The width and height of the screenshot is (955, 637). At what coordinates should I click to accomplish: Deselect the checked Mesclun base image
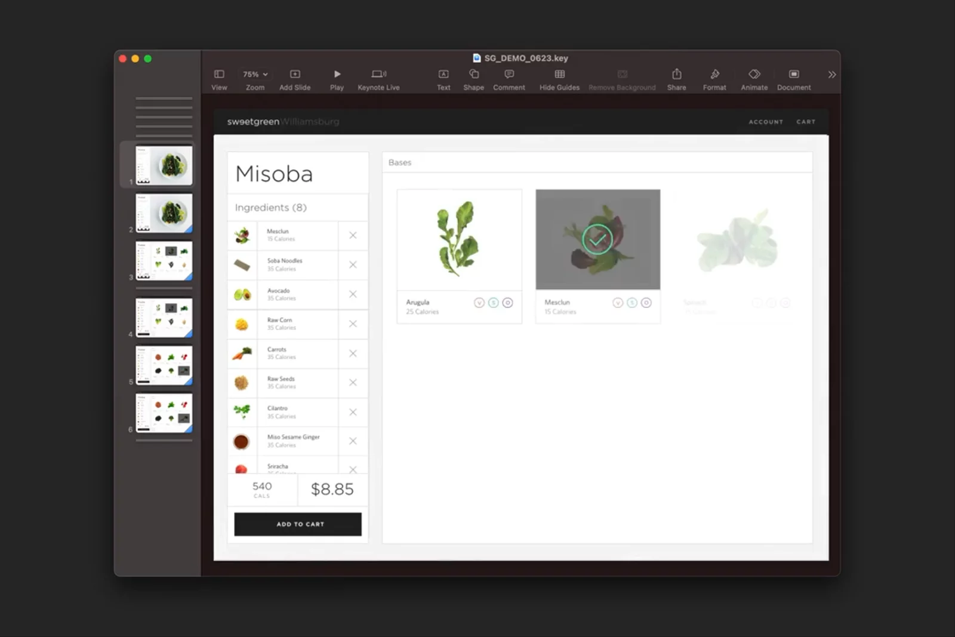[x=597, y=239]
